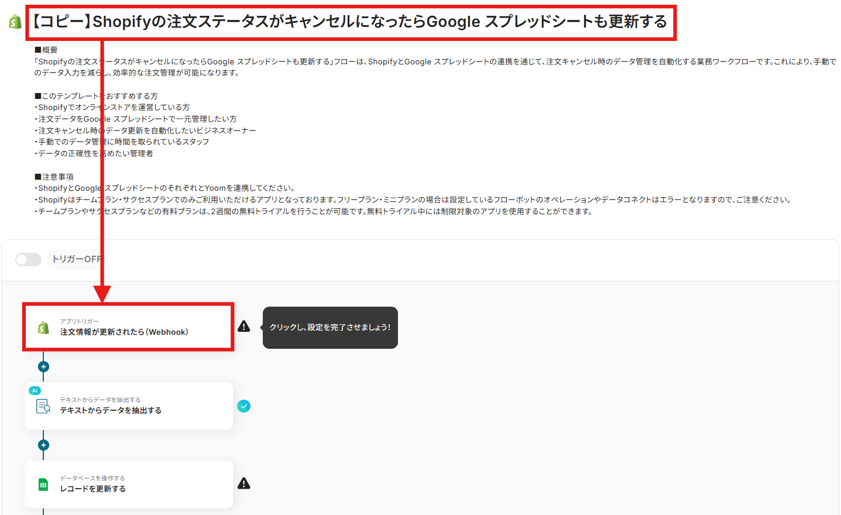
Task: Click the ■注意事項 heading
Action: 54,177
